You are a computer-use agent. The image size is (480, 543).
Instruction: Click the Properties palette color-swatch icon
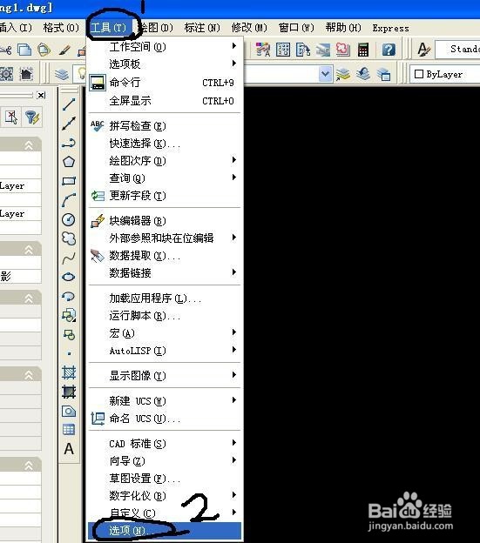pyautogui.click(x=263, y=50)
